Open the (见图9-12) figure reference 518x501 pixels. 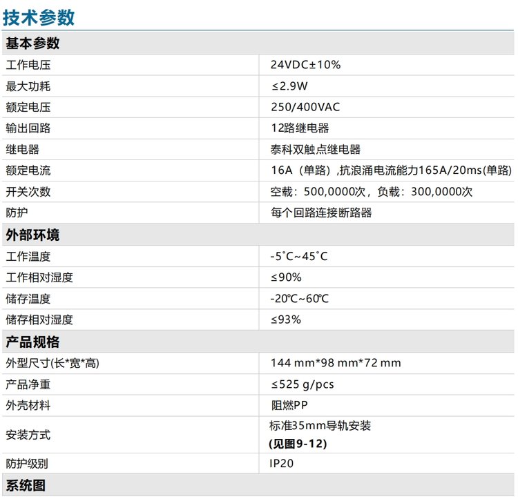298,444
